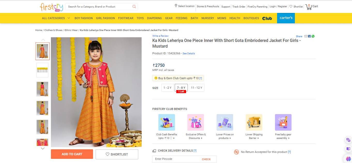Click the search magnifier icon
This screenshot has height=163, width=352.
(x=134, y=7)
